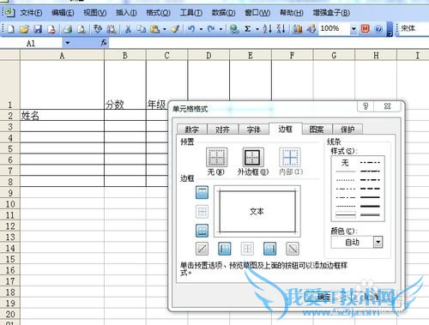The image size is (429, 325).
Task: Open the 格式 menu
Action: [158, 13]
